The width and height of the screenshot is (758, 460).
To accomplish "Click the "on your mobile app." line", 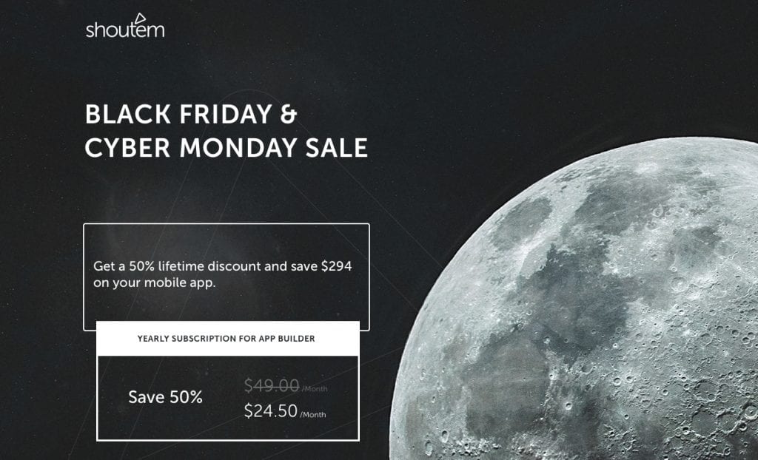I will pos(154,283).
